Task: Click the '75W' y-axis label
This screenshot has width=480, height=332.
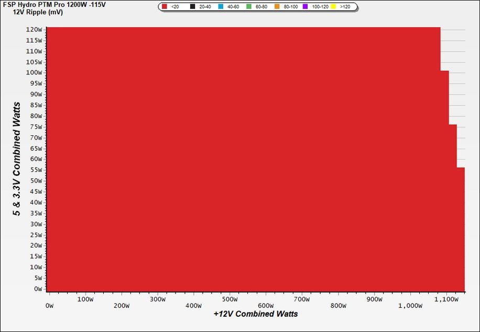Action: (x=36, y=127)
